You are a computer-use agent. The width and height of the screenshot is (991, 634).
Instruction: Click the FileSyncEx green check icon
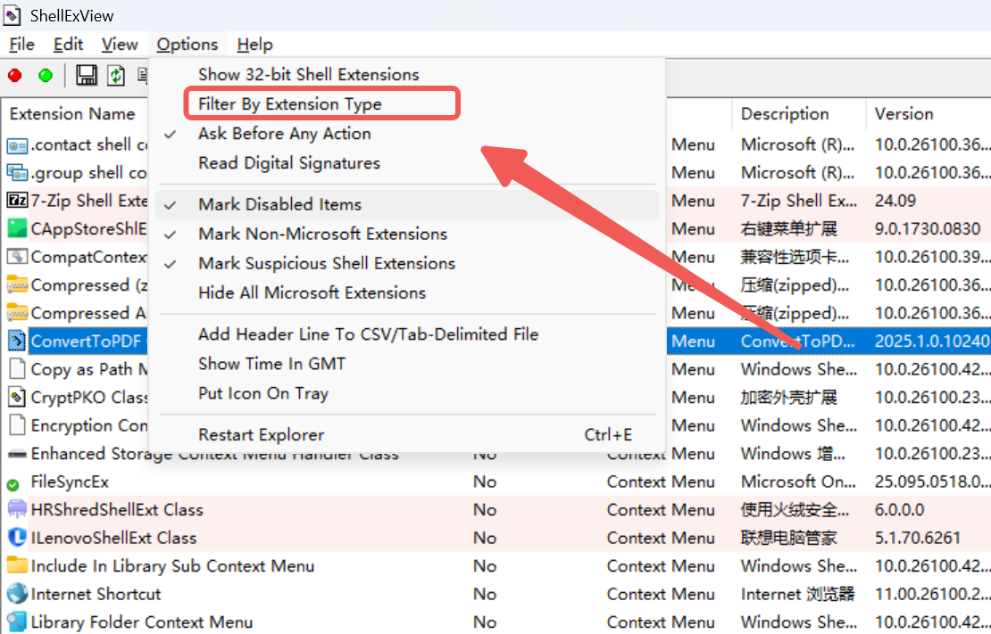(12, 485)
